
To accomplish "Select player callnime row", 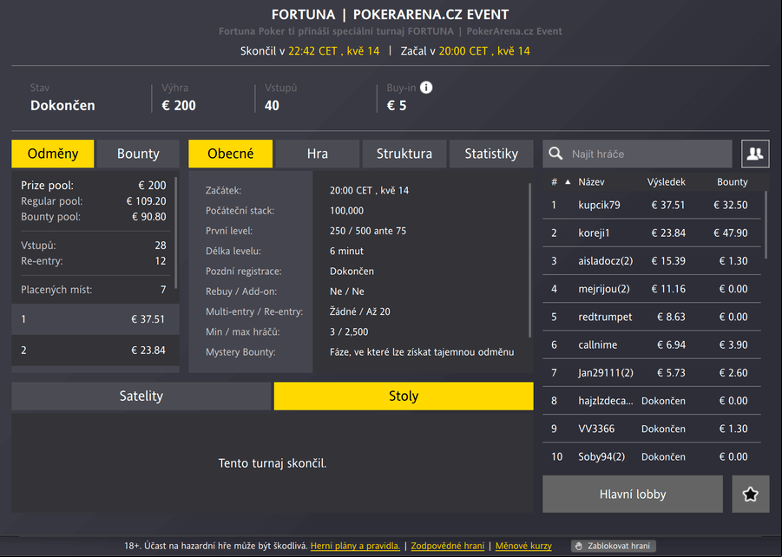I will tap(651, 344).
